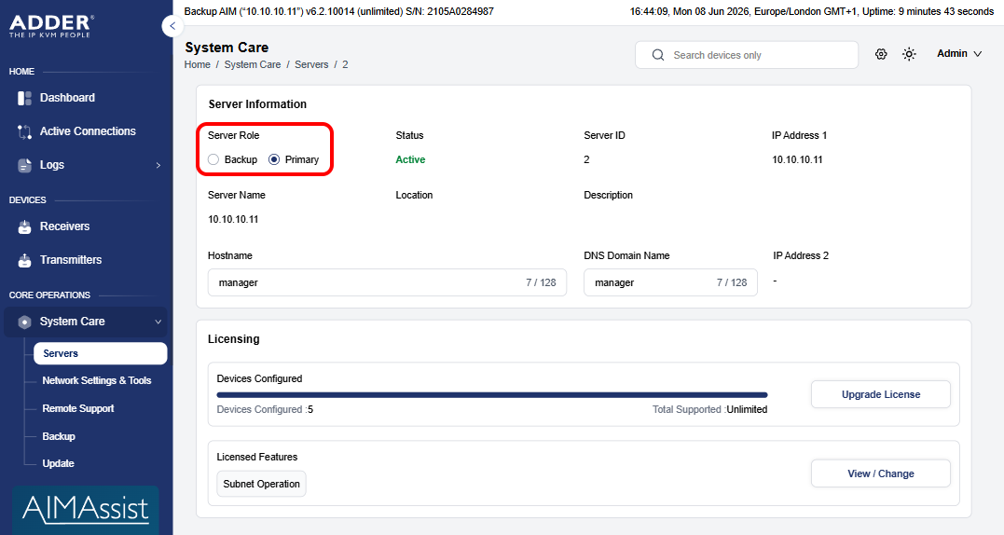Open Backup in System Care submenu

59,436
